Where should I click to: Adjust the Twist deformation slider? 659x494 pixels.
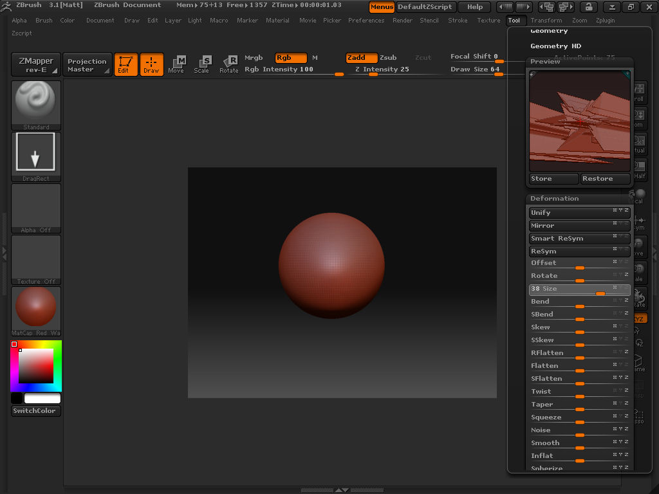[579, 392]
